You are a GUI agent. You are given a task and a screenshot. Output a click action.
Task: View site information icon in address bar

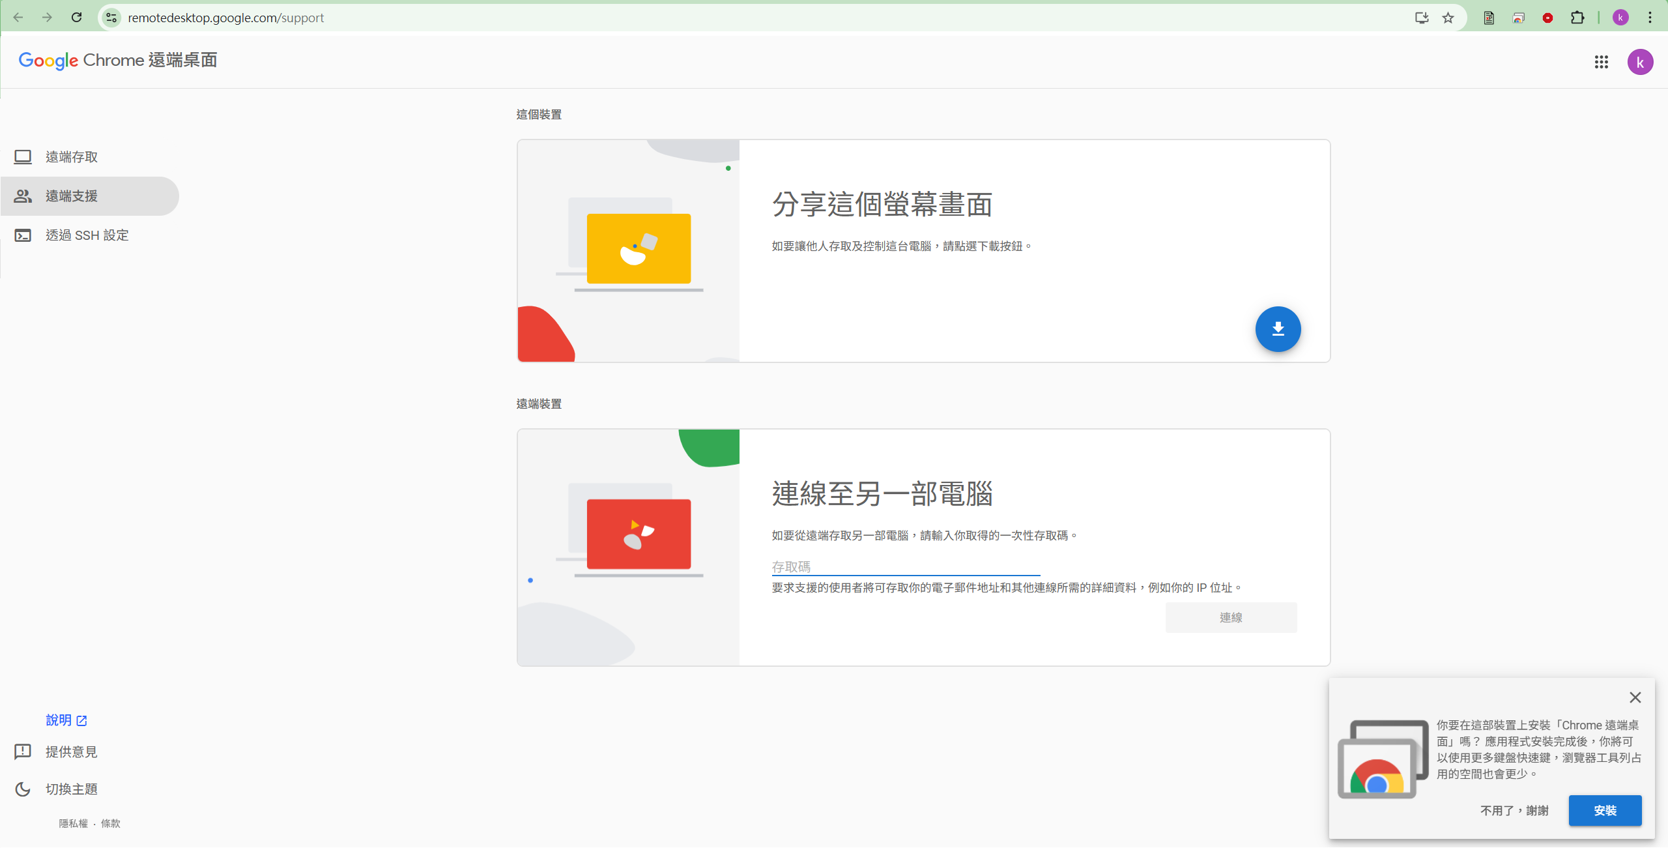tap(111, 18)
